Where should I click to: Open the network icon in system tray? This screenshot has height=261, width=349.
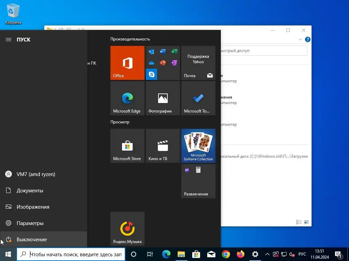pyautogui.click(x=284, y=254)
